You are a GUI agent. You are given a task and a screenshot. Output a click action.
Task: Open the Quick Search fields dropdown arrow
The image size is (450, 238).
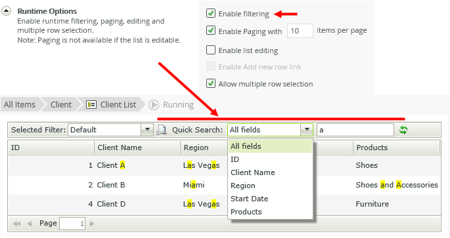[x=307, y=130]
